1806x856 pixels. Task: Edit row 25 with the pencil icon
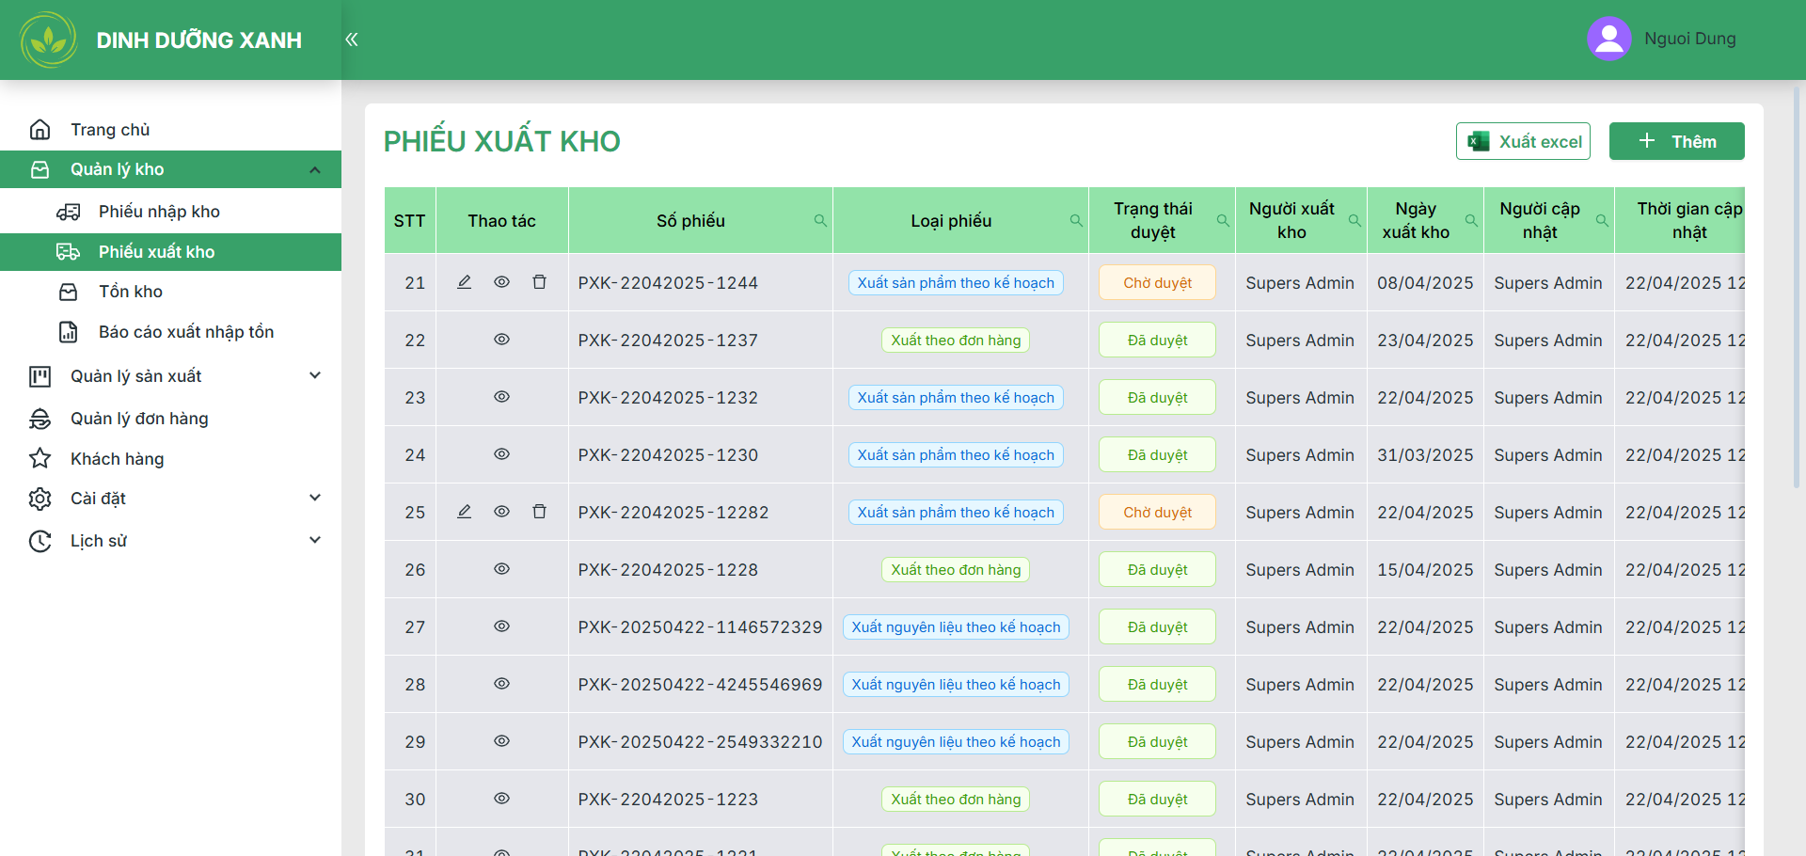(x=464, y=512)
